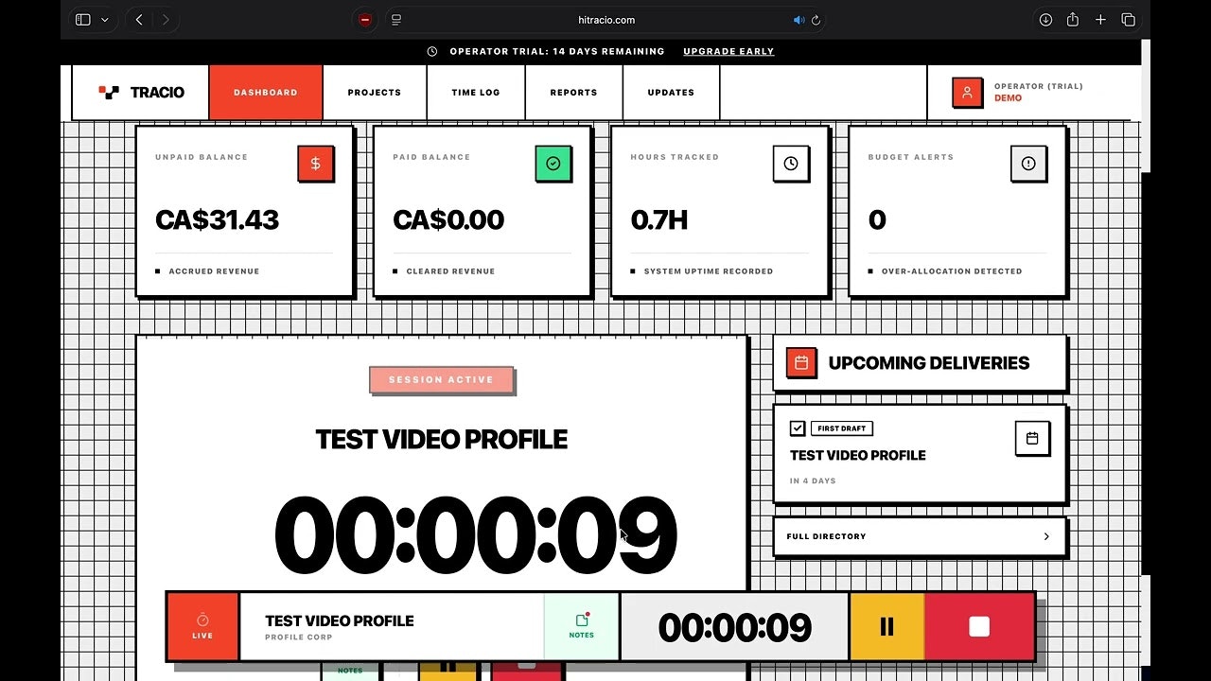The image size is (1211, 681).
Task: Open the Reports tab
Action: 574,93
